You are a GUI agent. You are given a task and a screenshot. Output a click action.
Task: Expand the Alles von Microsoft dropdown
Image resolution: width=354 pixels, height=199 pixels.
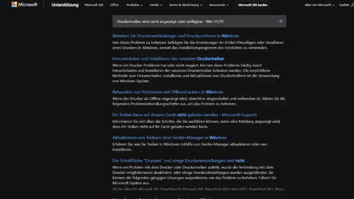point(320,5)
